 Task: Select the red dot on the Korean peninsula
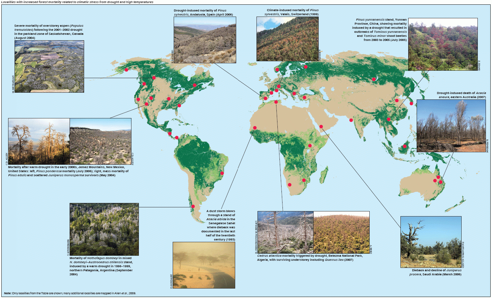coord(411,104)
